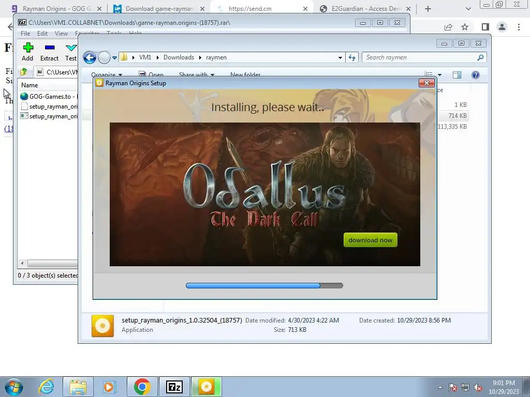Click Explorer search magnifier icon
Image resolution: width=530 pixels, height=397 pixels.
pyautogui.click(x=480, y=57)
